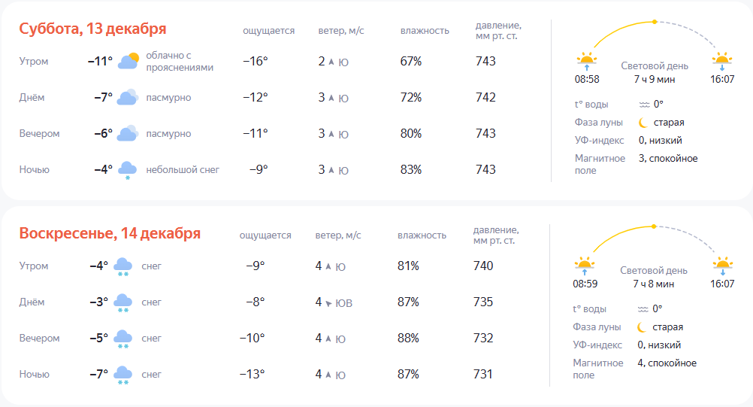Screen dimensions: 753x407
Task: Click Saturday's 'УФ-индекс' label
Action: (599, 140)
